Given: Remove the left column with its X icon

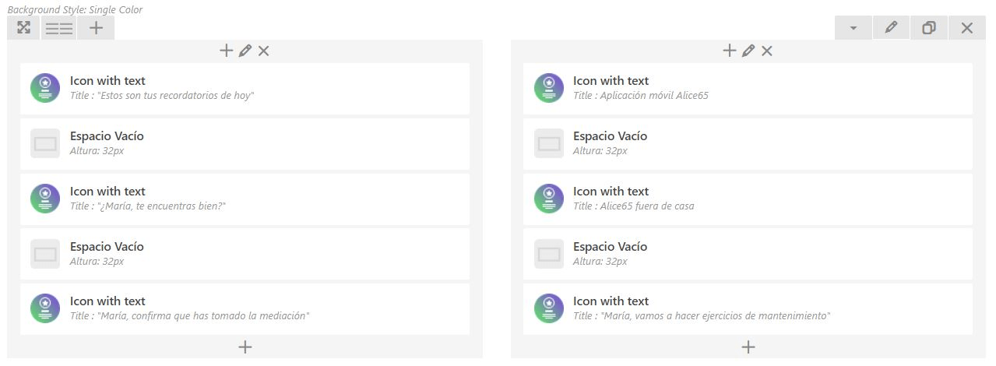Looking at the screenshot, I should click(263, 51).
